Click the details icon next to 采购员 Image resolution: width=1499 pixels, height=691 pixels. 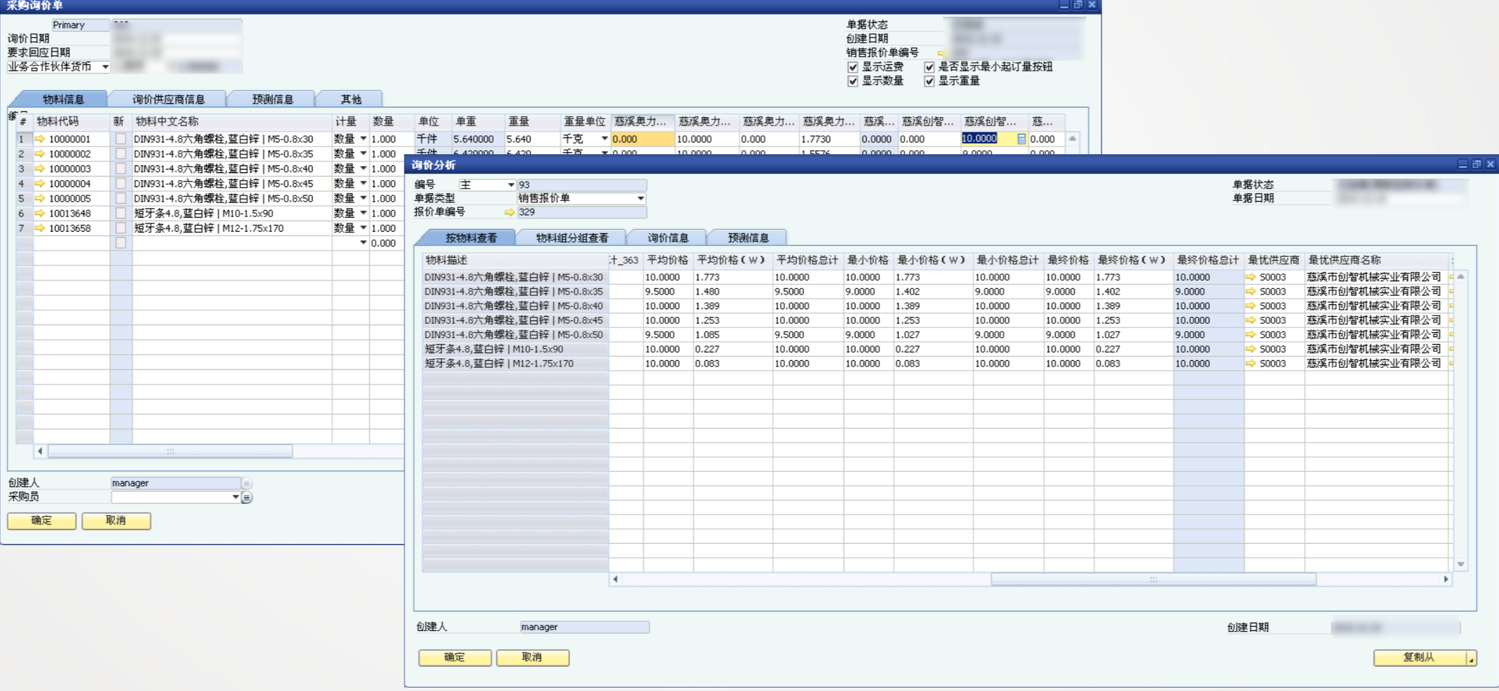click(247, 498)
